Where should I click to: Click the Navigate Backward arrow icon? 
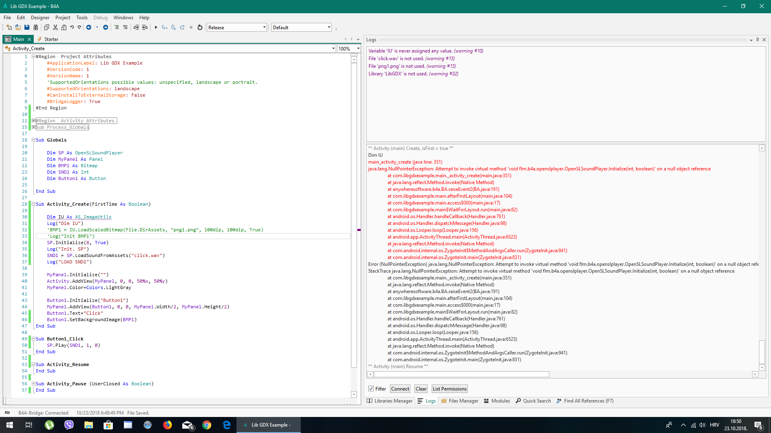tap(89, 27)
